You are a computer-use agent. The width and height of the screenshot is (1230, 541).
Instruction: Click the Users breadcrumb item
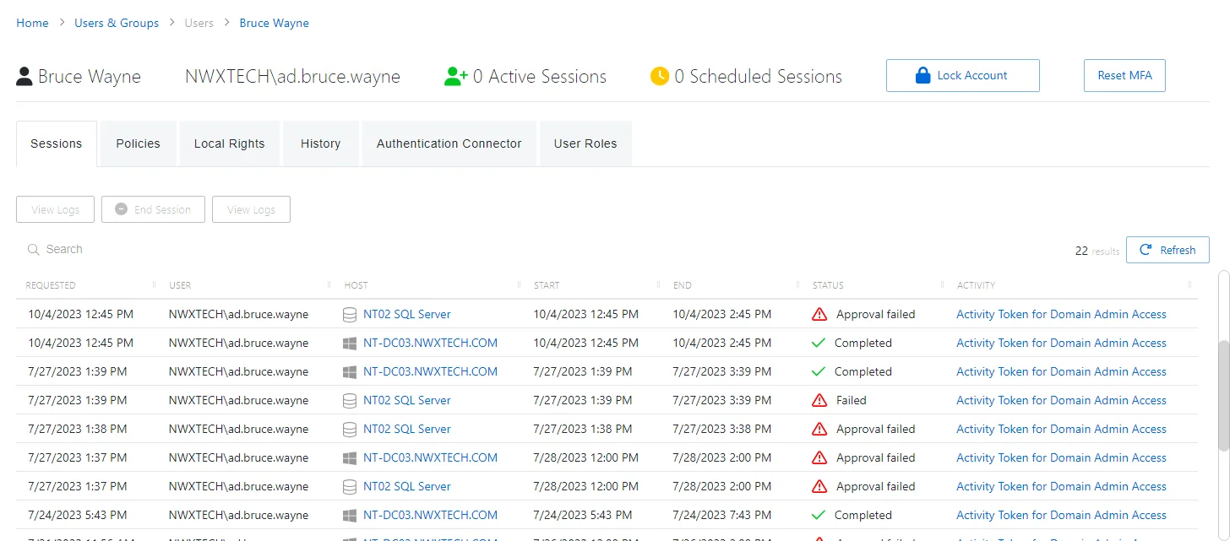click(199, 23)
